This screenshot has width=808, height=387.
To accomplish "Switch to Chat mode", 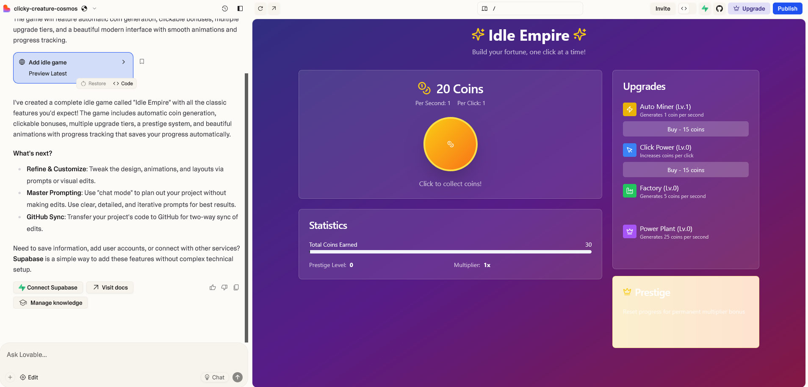I will click(215, 377).
